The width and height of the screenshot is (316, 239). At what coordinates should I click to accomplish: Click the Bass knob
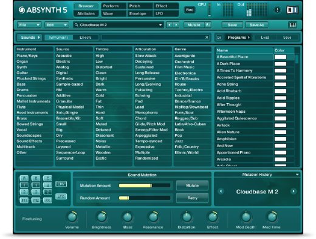(x=128, y=217)
